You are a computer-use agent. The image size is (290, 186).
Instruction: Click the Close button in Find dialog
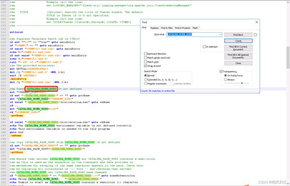coord(238,63)
